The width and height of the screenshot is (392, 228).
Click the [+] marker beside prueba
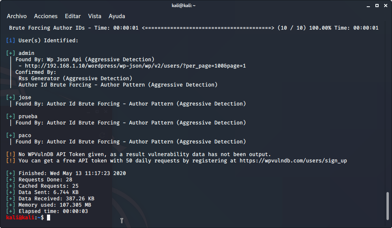point(11,117)
